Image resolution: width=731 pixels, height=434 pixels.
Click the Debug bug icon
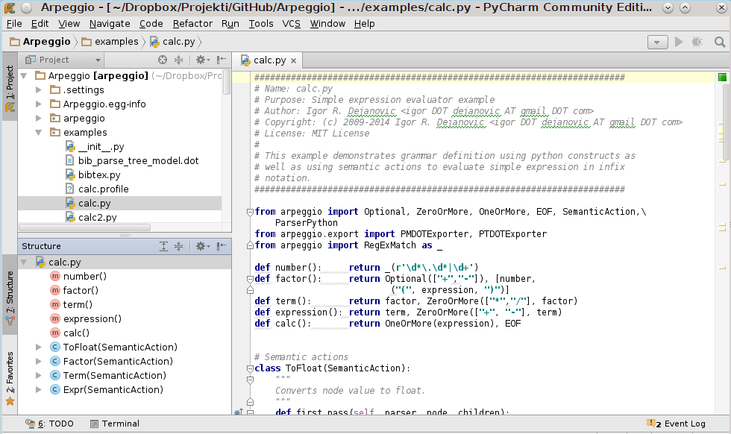coord(697,42)
